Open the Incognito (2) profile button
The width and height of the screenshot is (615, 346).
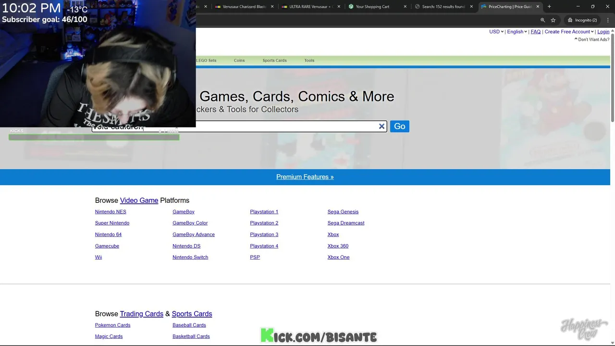pos(582,20)
